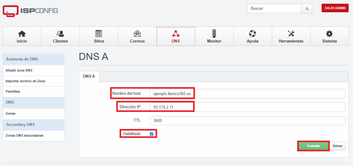Click the ISPConfig logo
Viewport: 353px width, 166px height.
pyautogui.click(x=30, y=11)
